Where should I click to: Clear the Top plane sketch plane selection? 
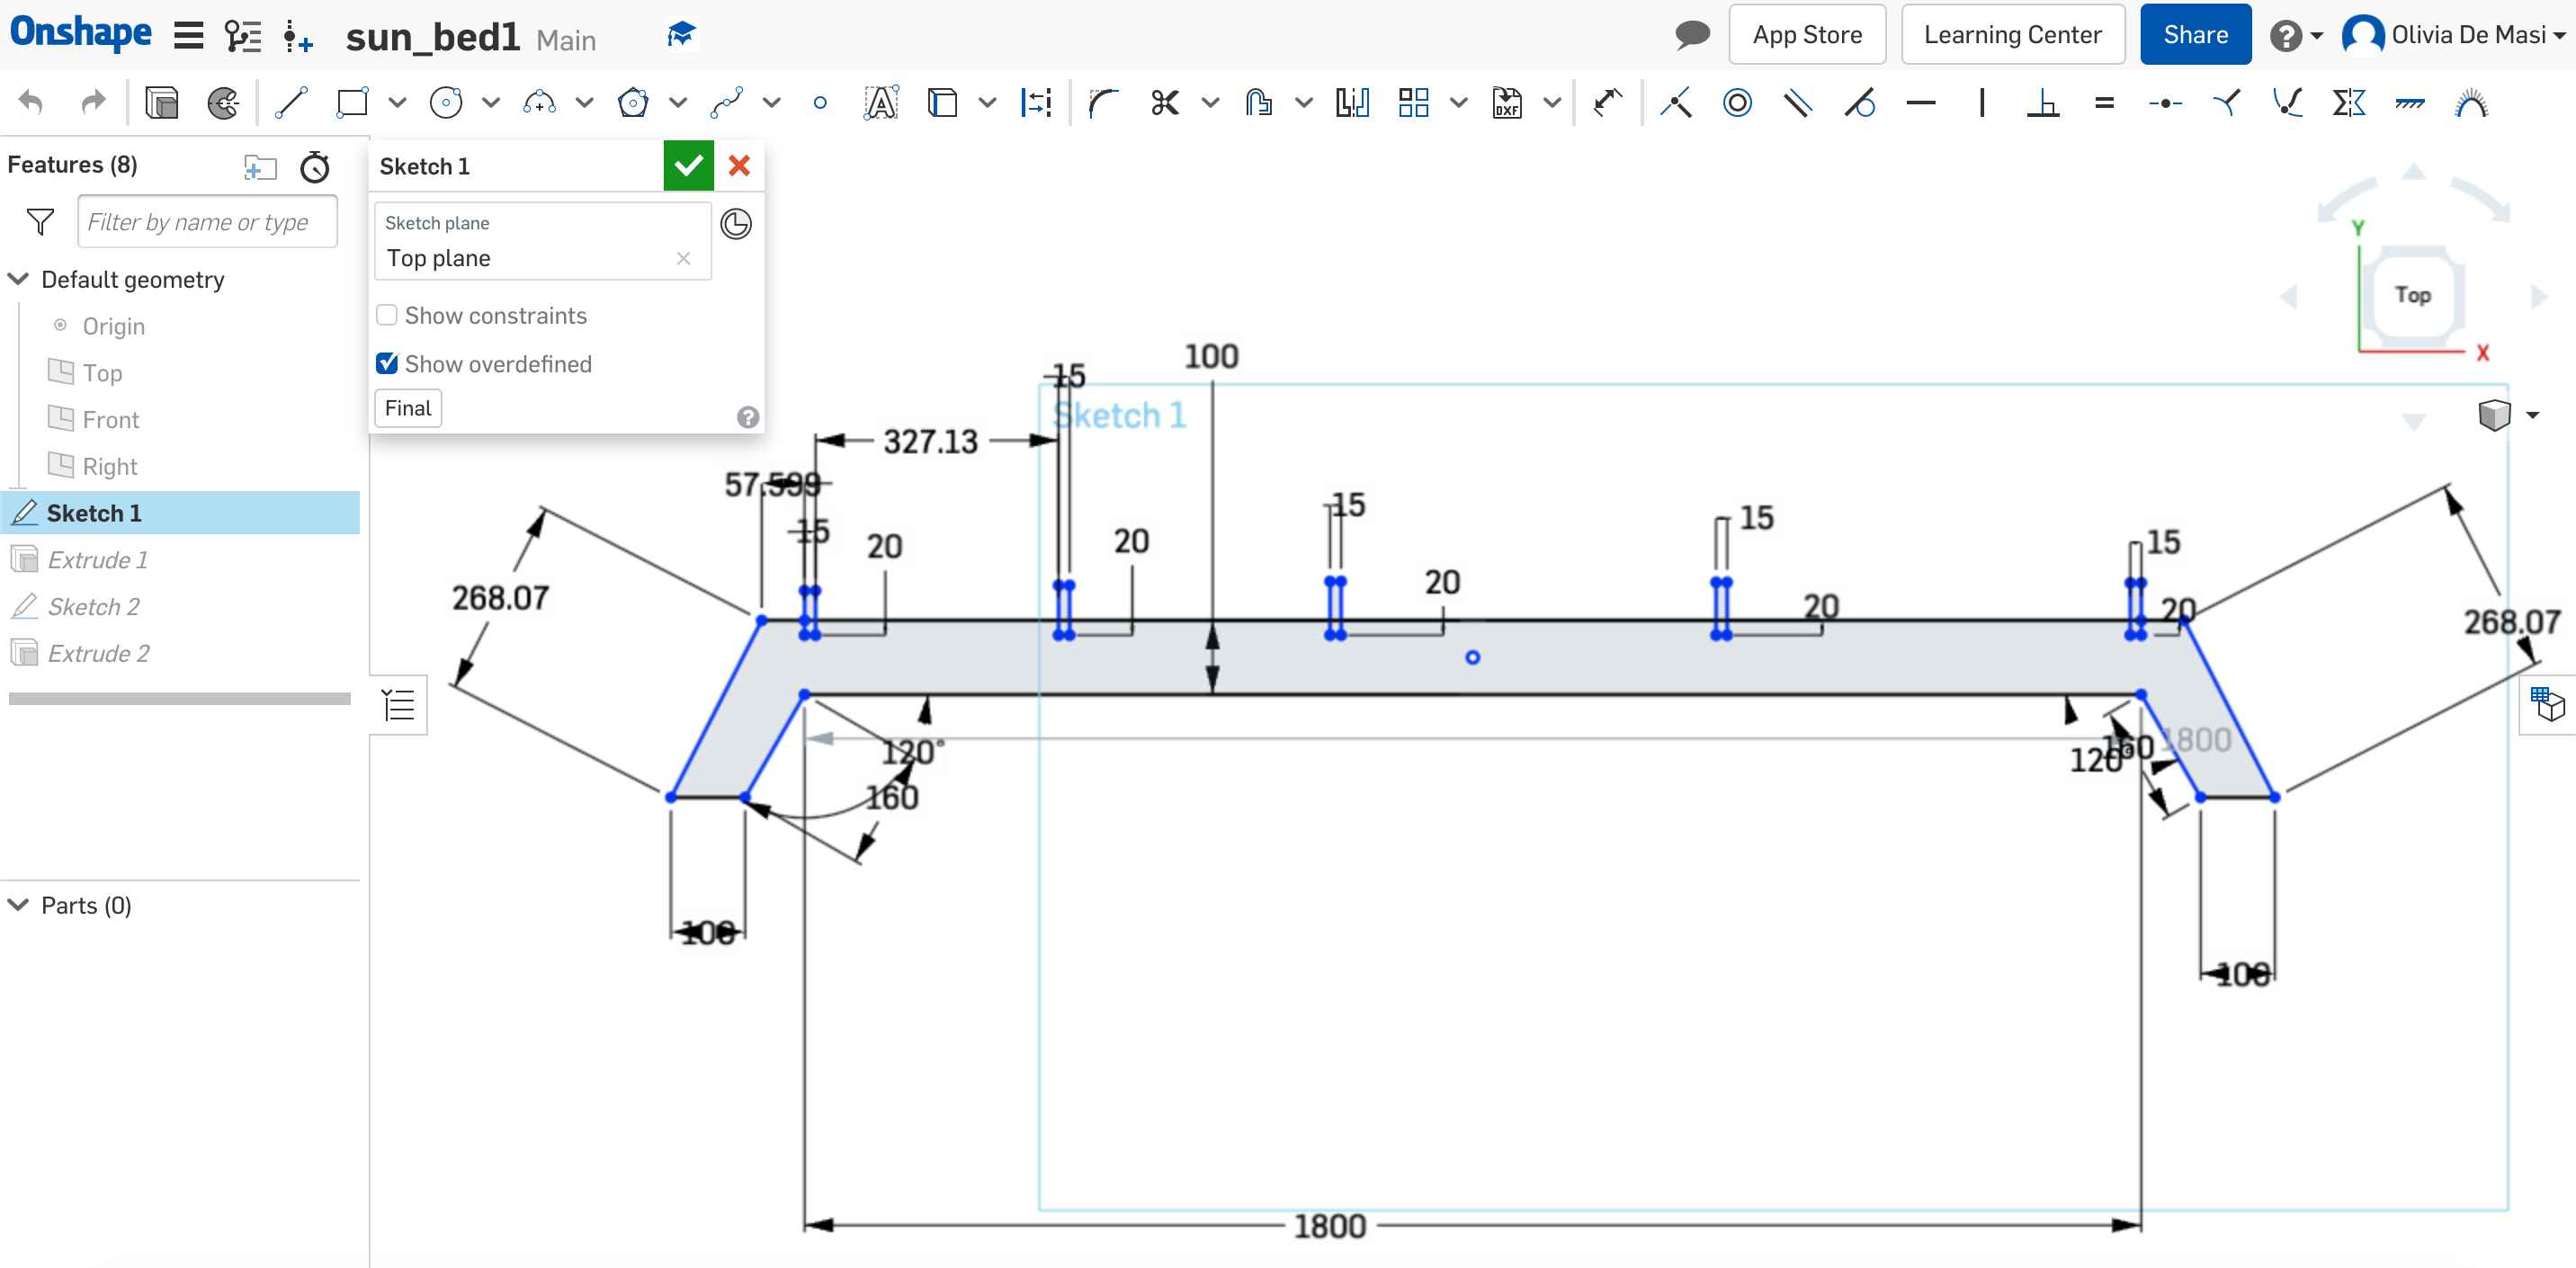click(x=683, y=258)
